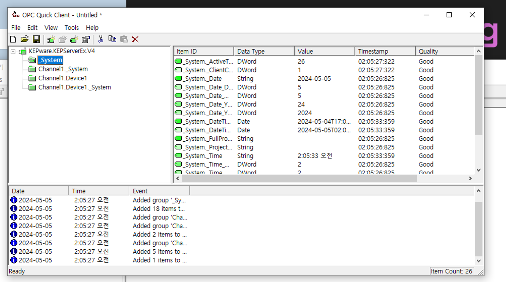The width and height of the screenshot is (506, 282).
Task: Click the Save floppy disk icon
Action: [x=36, y=39]
